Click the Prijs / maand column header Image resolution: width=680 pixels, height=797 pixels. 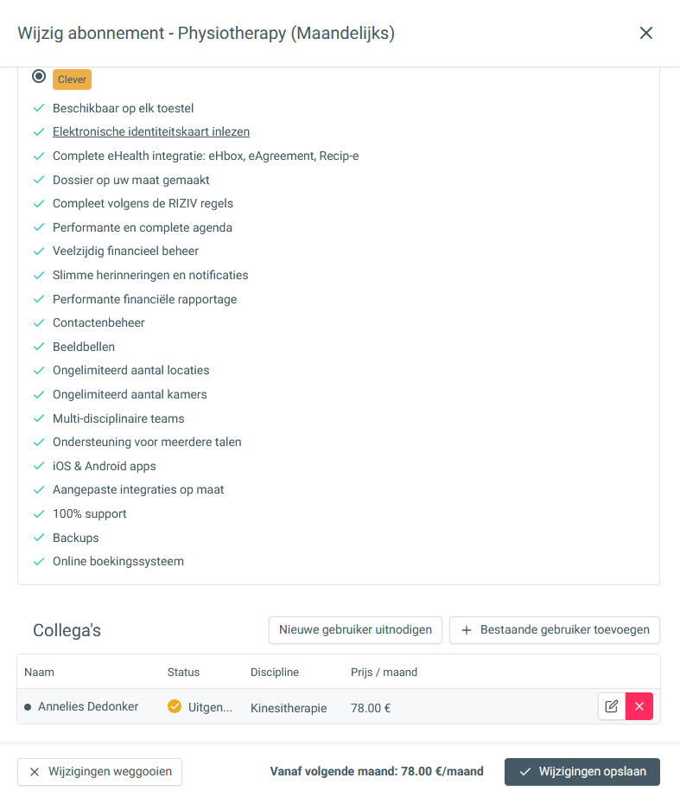click(x=384, y=673)
